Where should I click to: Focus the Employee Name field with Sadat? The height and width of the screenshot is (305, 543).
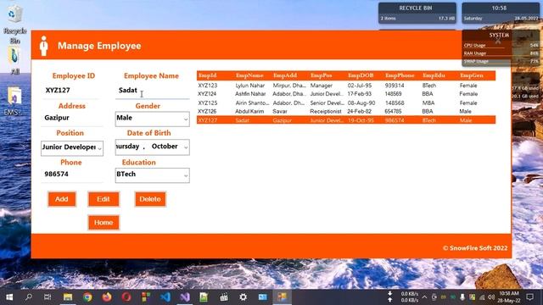[153, 91]
